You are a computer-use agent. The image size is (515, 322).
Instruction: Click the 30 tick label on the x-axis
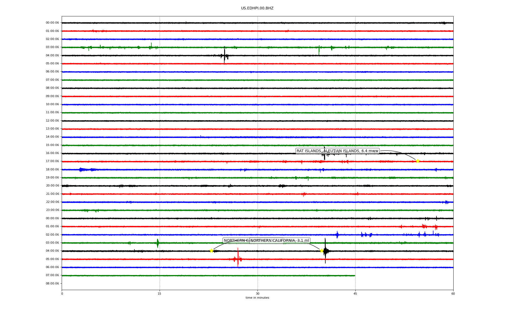click(x=257, y=294)
